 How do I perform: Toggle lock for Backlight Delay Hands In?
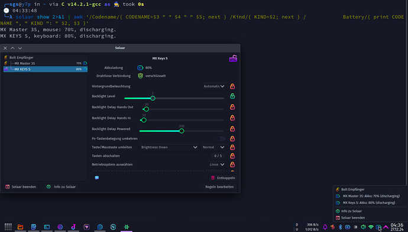tap(232, 118)
